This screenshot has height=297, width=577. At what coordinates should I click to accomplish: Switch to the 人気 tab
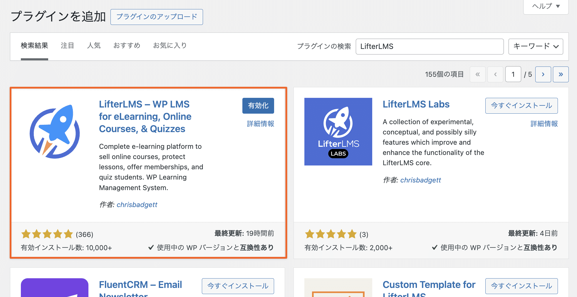[x=94, y=45]
